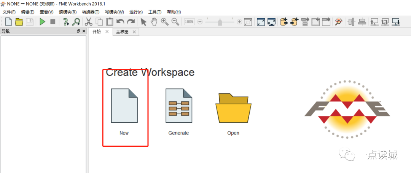The height and width of the screenshot is (173, 411).
Task: Click the Undo arrow icon
Action: (x=120, y=22)
